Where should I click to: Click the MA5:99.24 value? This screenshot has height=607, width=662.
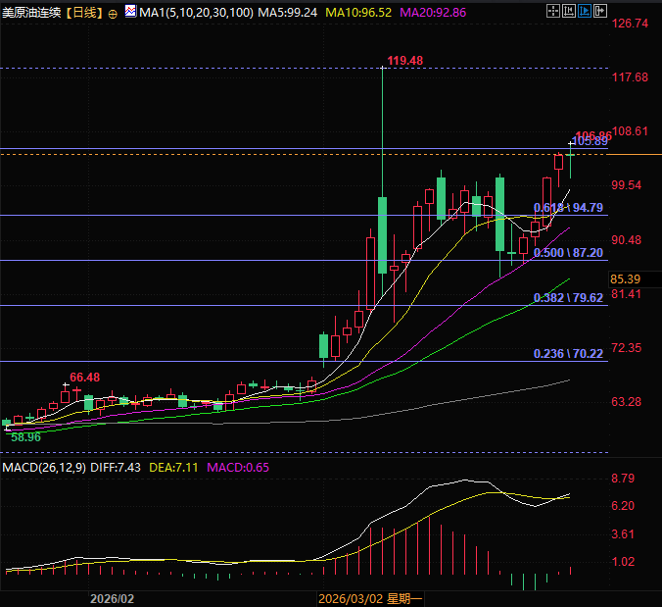288,13
